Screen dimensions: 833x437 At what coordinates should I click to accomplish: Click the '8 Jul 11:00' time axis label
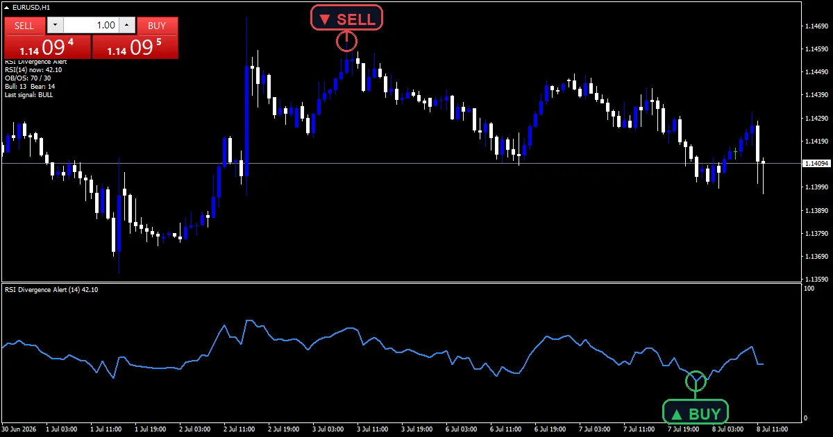(x=774, y=429)
